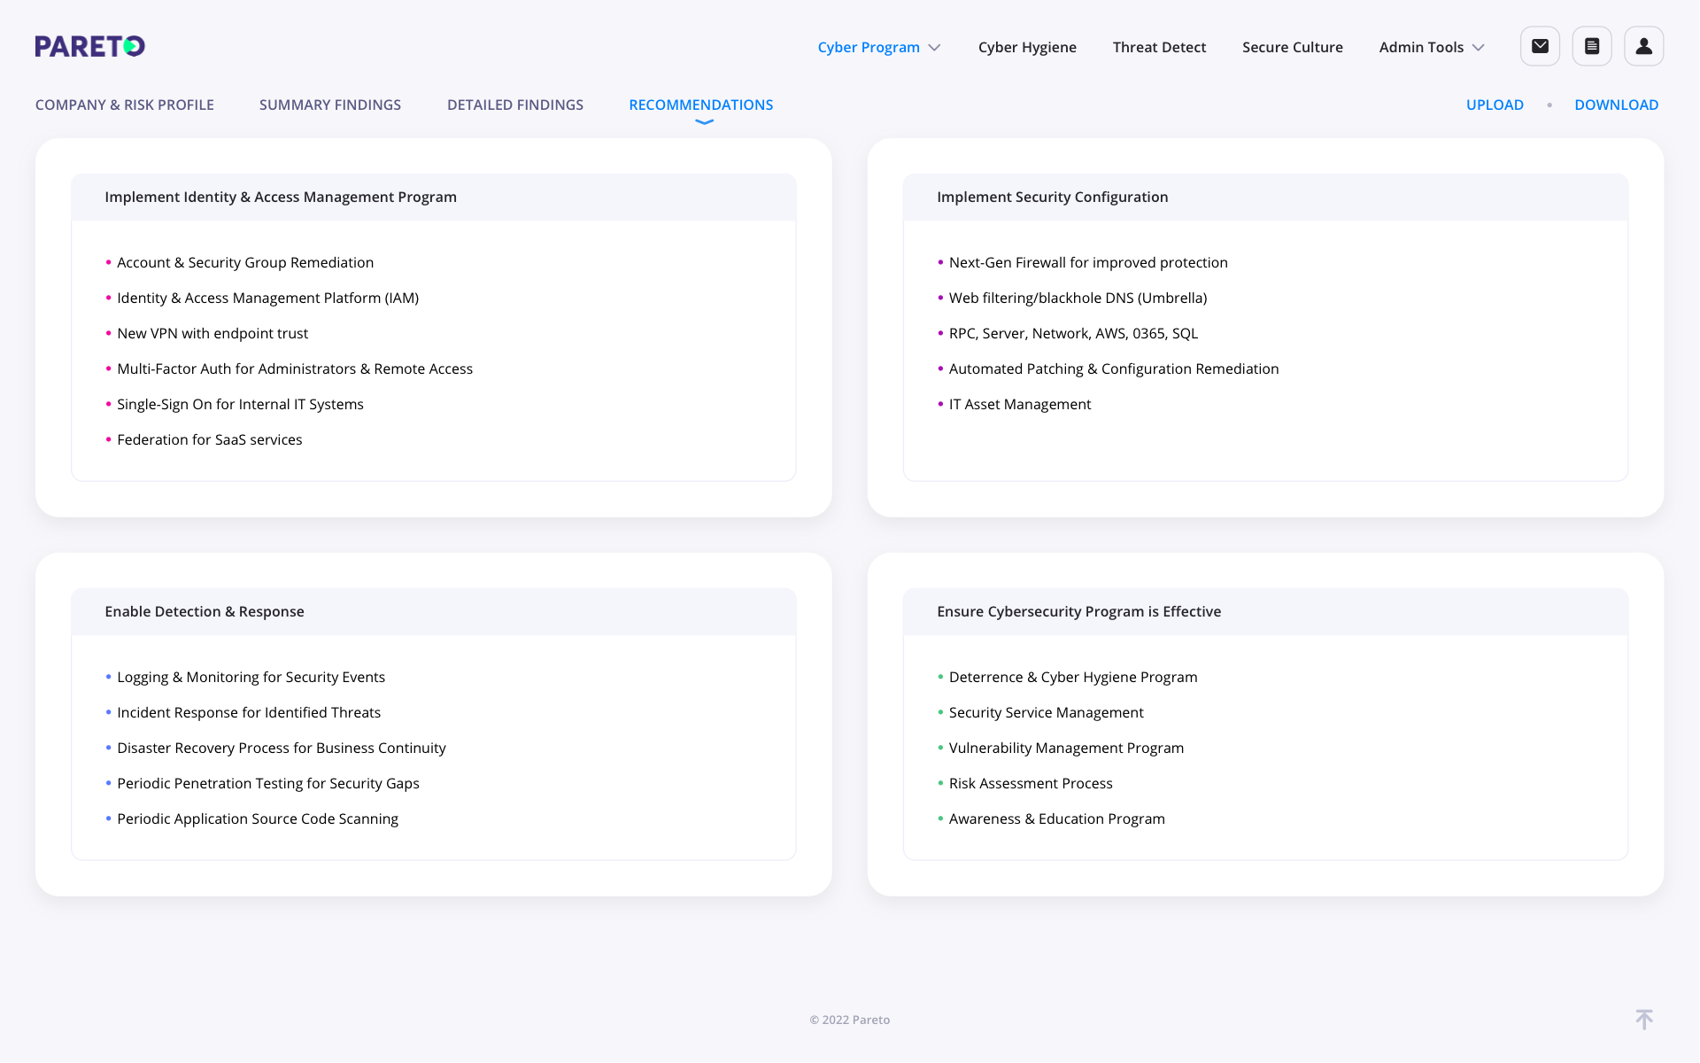The width and height of the screenshot is (1700, 1063).
Task: Open the user profile icon
Action: click(1644, 46)
